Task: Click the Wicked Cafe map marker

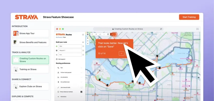Action: point(95,94)
